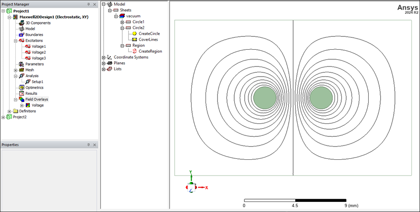Click the CreateRegion operation icon
Image resolution: width=420 pixels, height=212 pixels.
tap(134, 51)
